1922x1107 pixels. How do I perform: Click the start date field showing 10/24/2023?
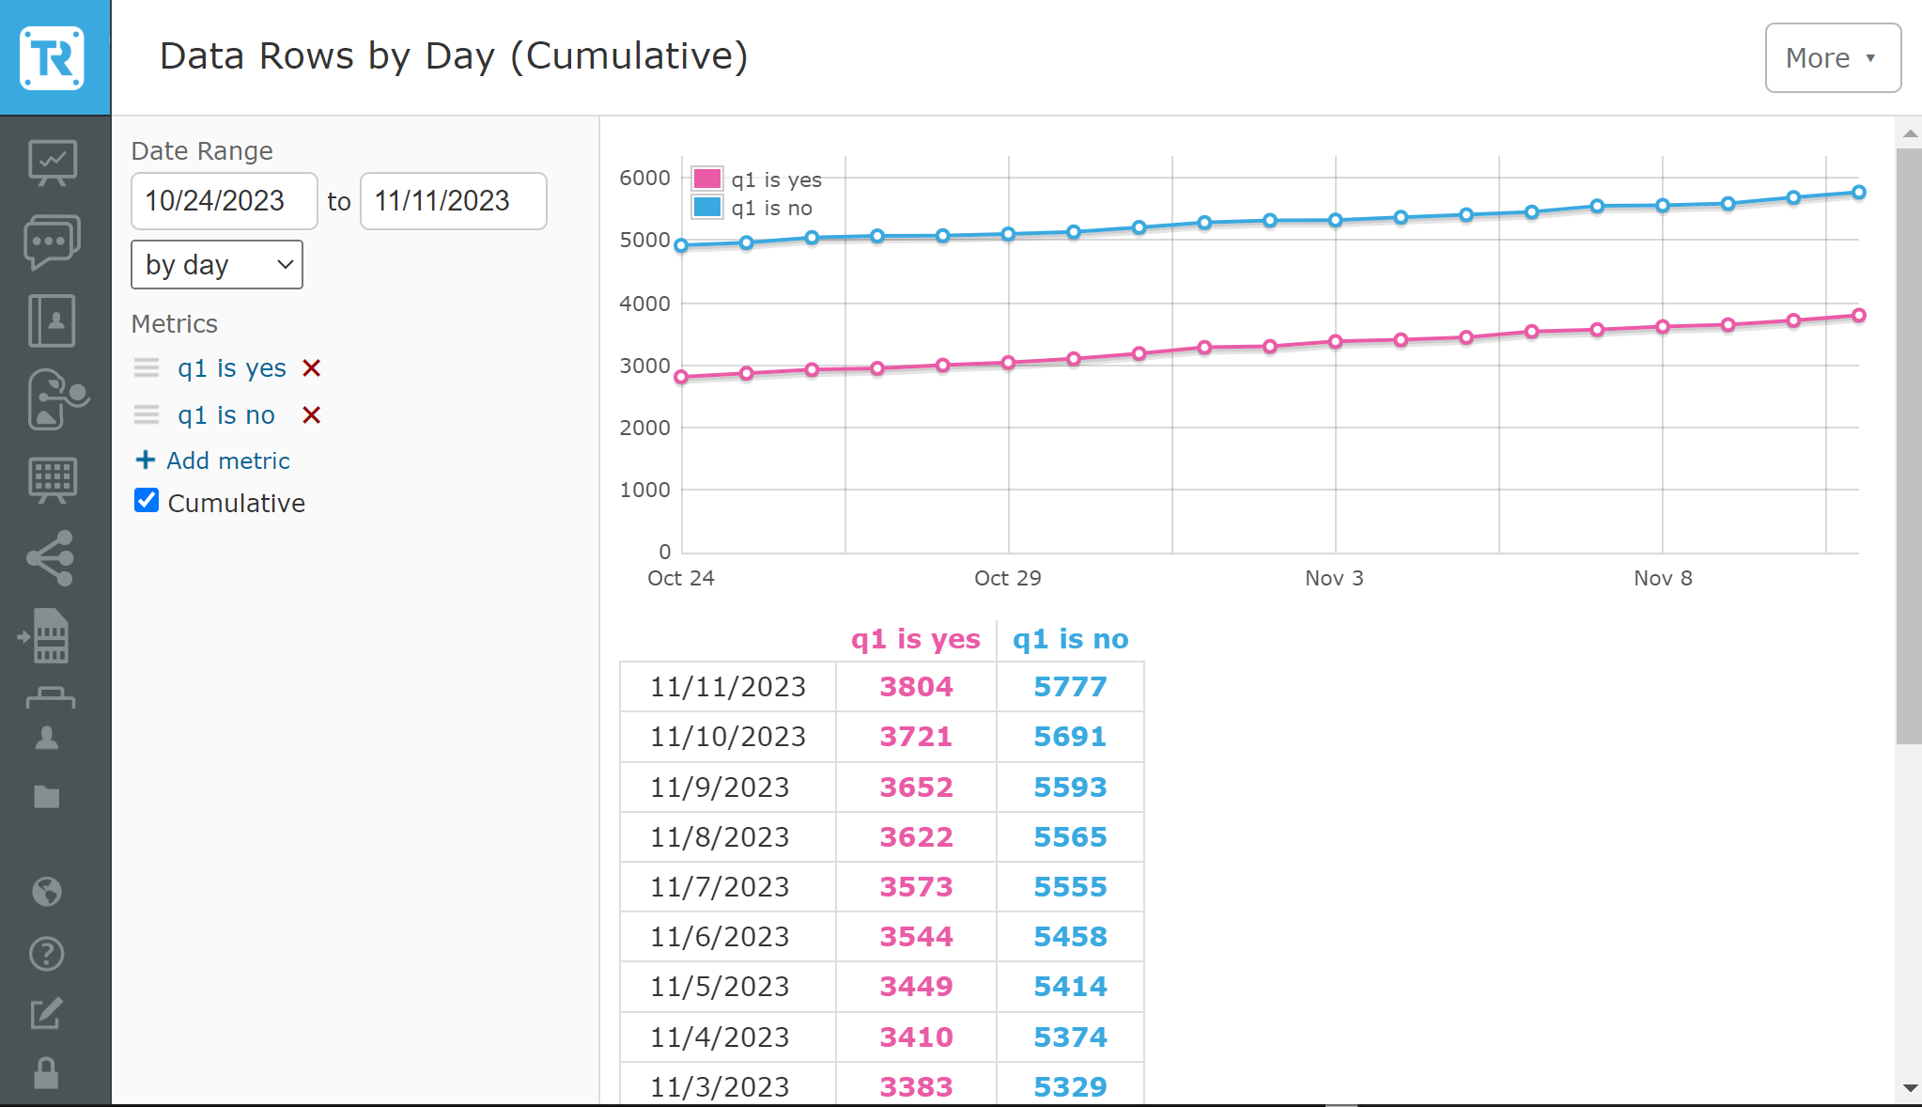224,200
